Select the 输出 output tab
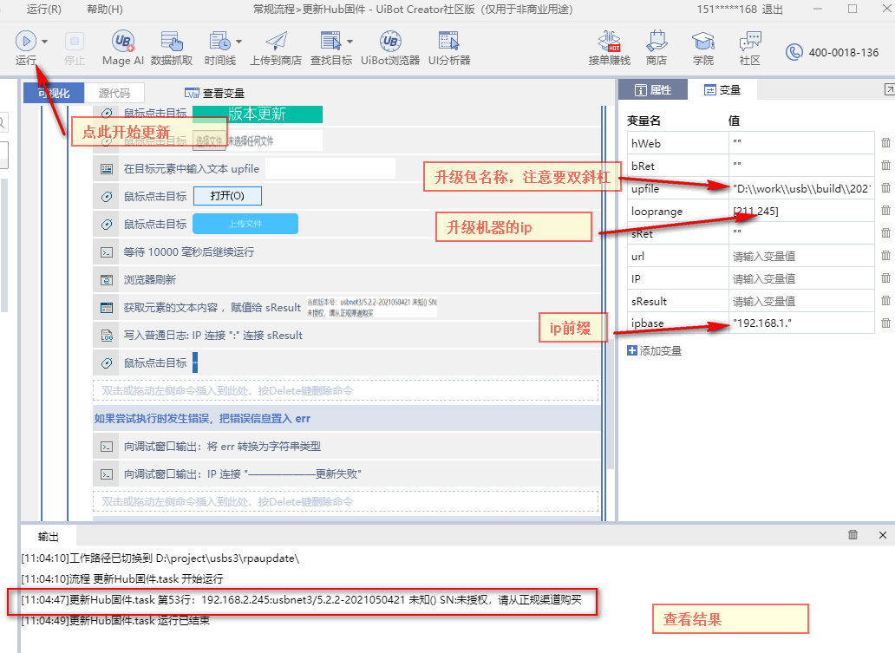 [49, 536]
